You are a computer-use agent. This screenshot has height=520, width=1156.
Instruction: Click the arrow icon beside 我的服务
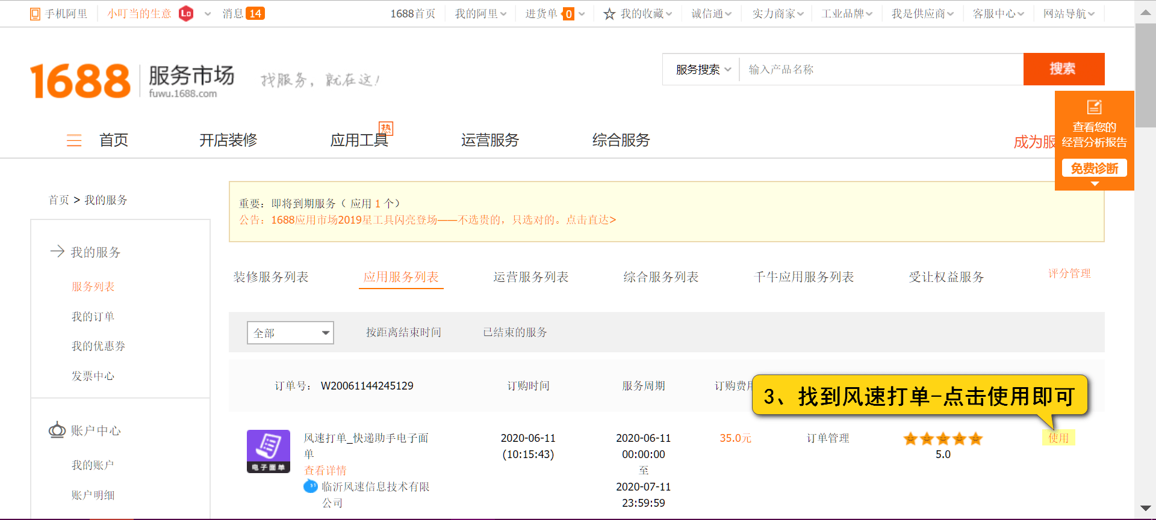(x=57, y=251)
